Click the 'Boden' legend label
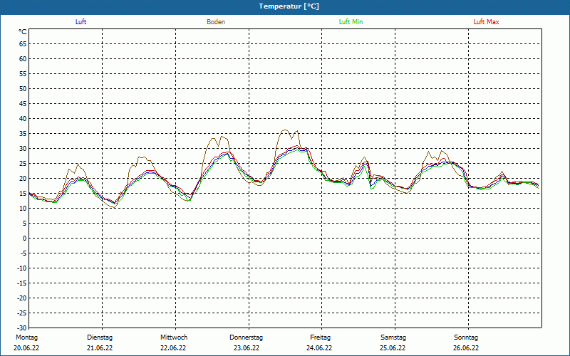 click(x=216, y=22)
